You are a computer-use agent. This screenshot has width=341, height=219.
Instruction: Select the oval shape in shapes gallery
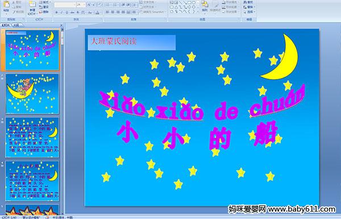[194, 2]
